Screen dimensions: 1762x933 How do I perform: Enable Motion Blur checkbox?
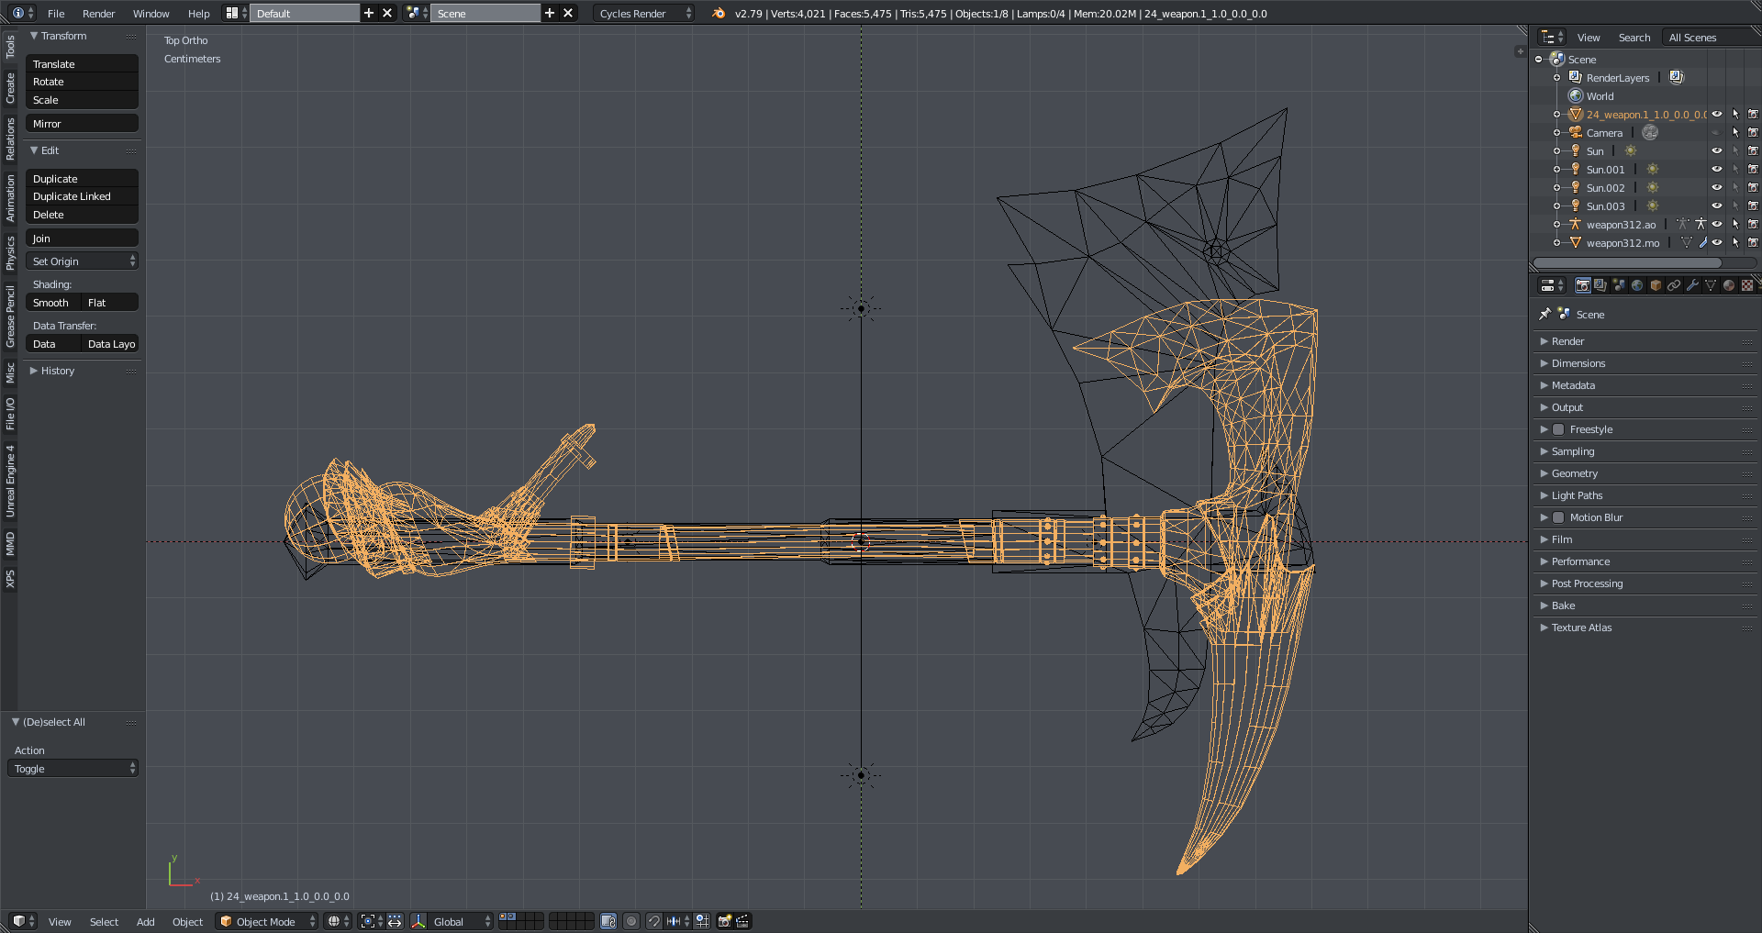[x=1558, y=517]
